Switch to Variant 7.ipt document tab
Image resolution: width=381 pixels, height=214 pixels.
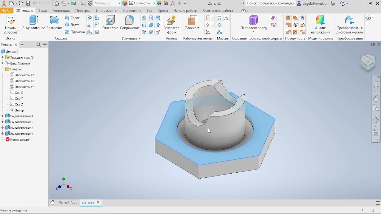pyautogui.click(x=68, y=202)
